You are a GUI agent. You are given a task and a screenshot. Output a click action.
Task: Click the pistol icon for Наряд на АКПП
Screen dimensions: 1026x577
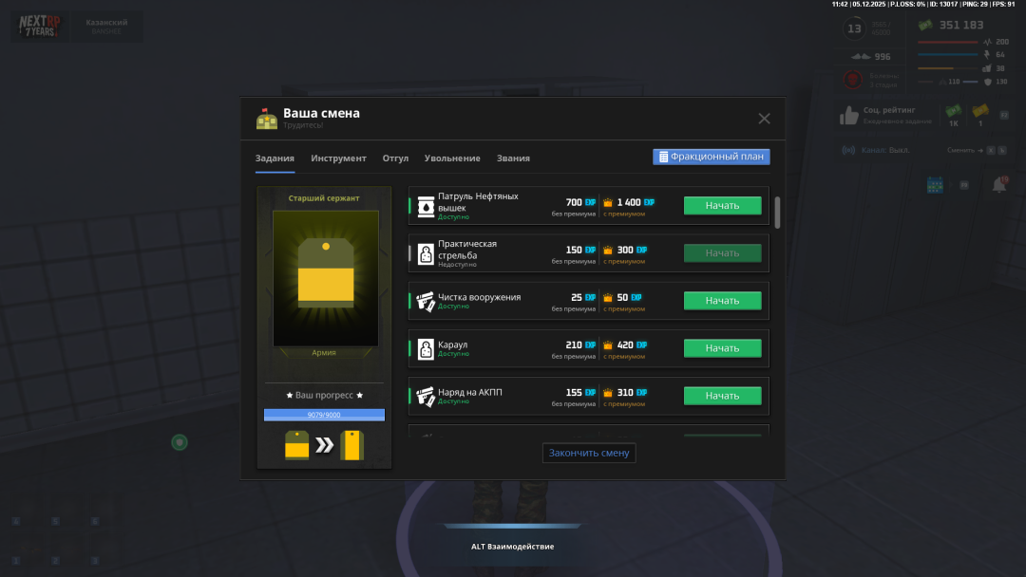pyautogui.click(x=426, y=396)
